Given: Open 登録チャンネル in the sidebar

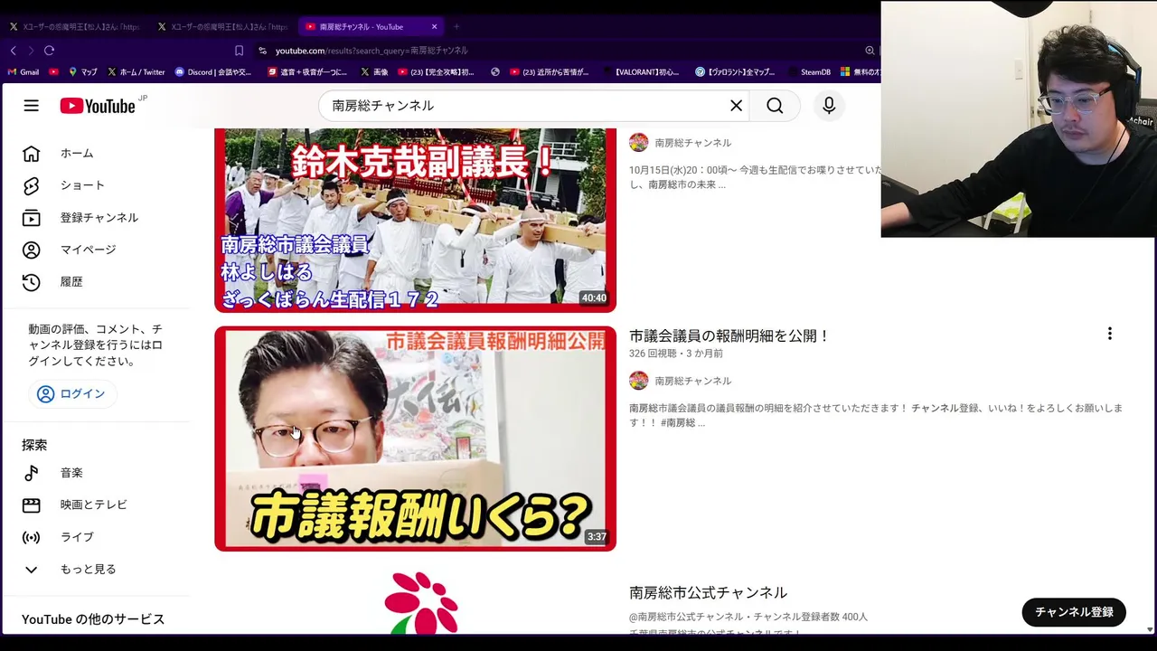Looking at the screenshot, I should [x=97, y=218].
